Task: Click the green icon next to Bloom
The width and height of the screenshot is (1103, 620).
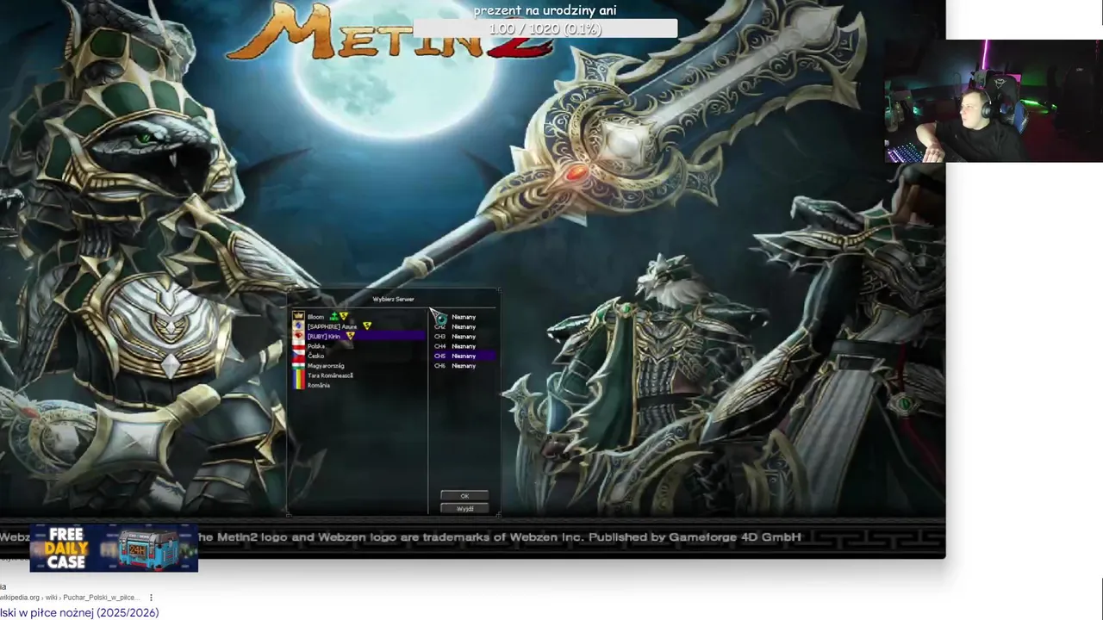Action: [333, 316]
